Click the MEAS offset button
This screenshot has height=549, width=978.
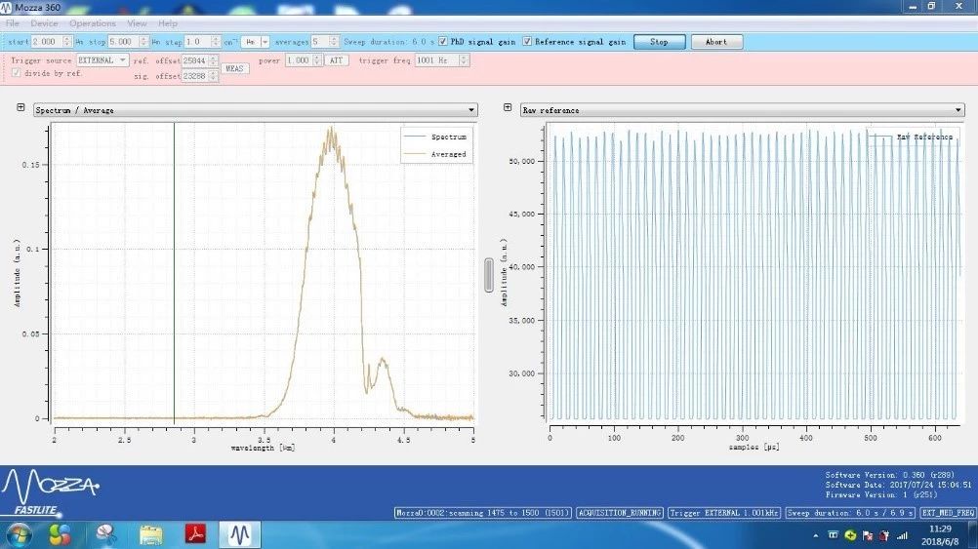pyautogui.click(x=235, y=68)
